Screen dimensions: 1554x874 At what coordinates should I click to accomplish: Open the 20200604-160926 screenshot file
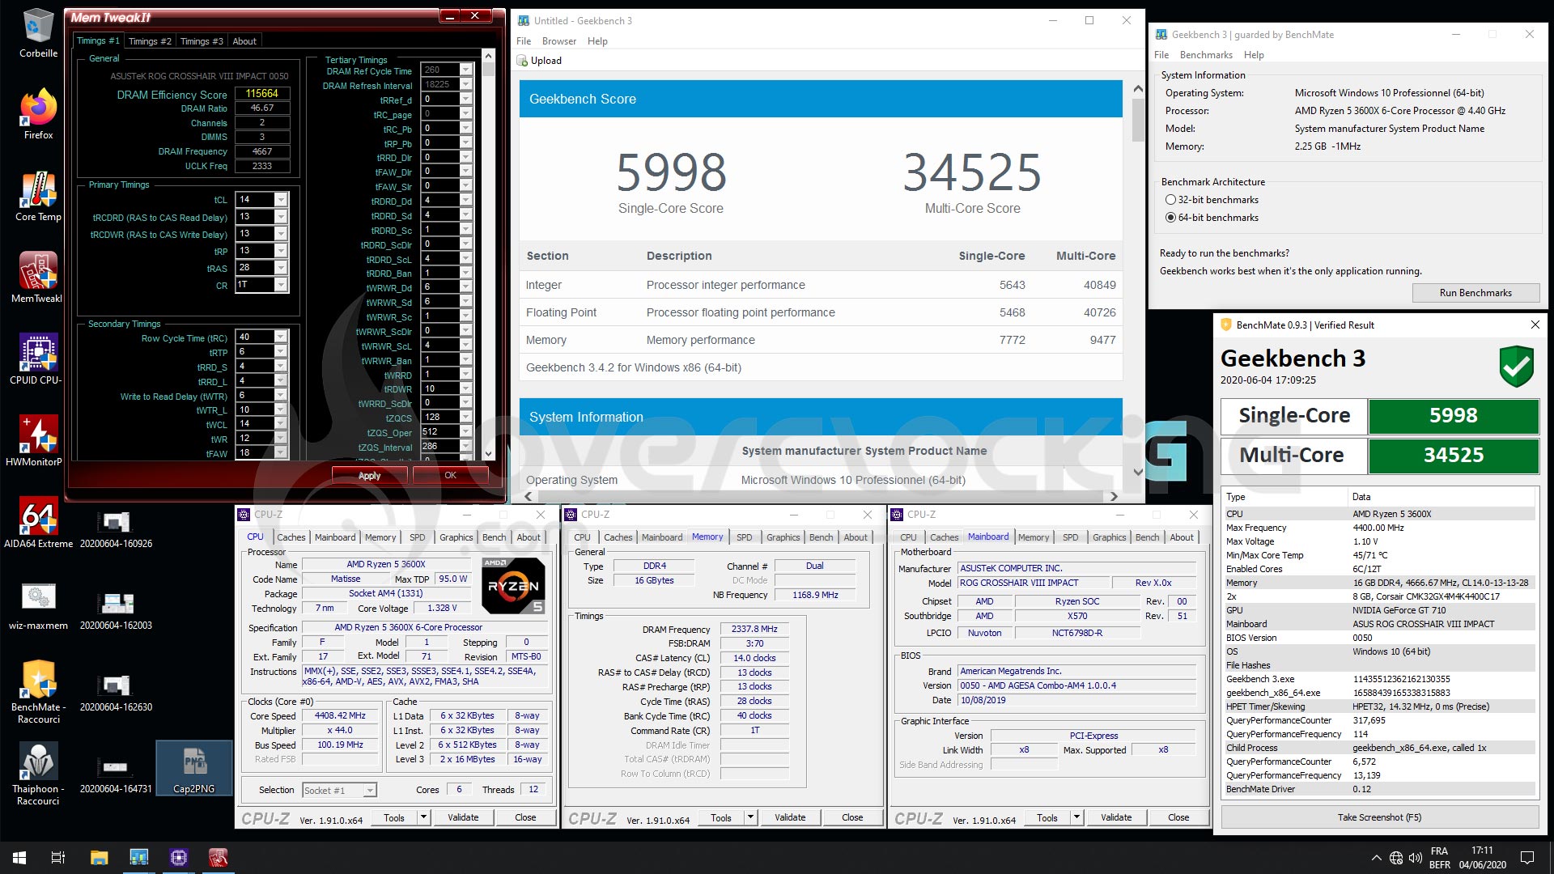pos(116,529)
